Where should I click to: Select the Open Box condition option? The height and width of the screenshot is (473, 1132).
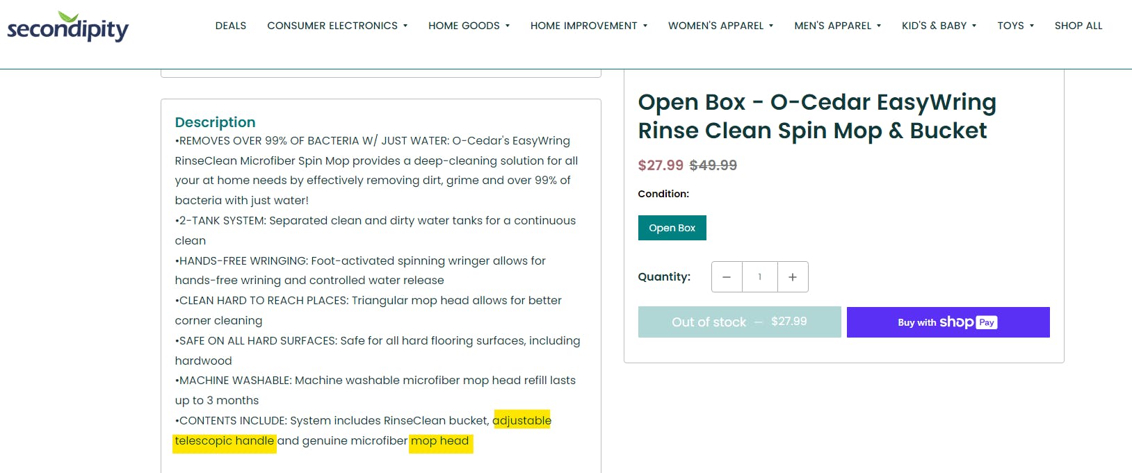click(x=672, y=228)
